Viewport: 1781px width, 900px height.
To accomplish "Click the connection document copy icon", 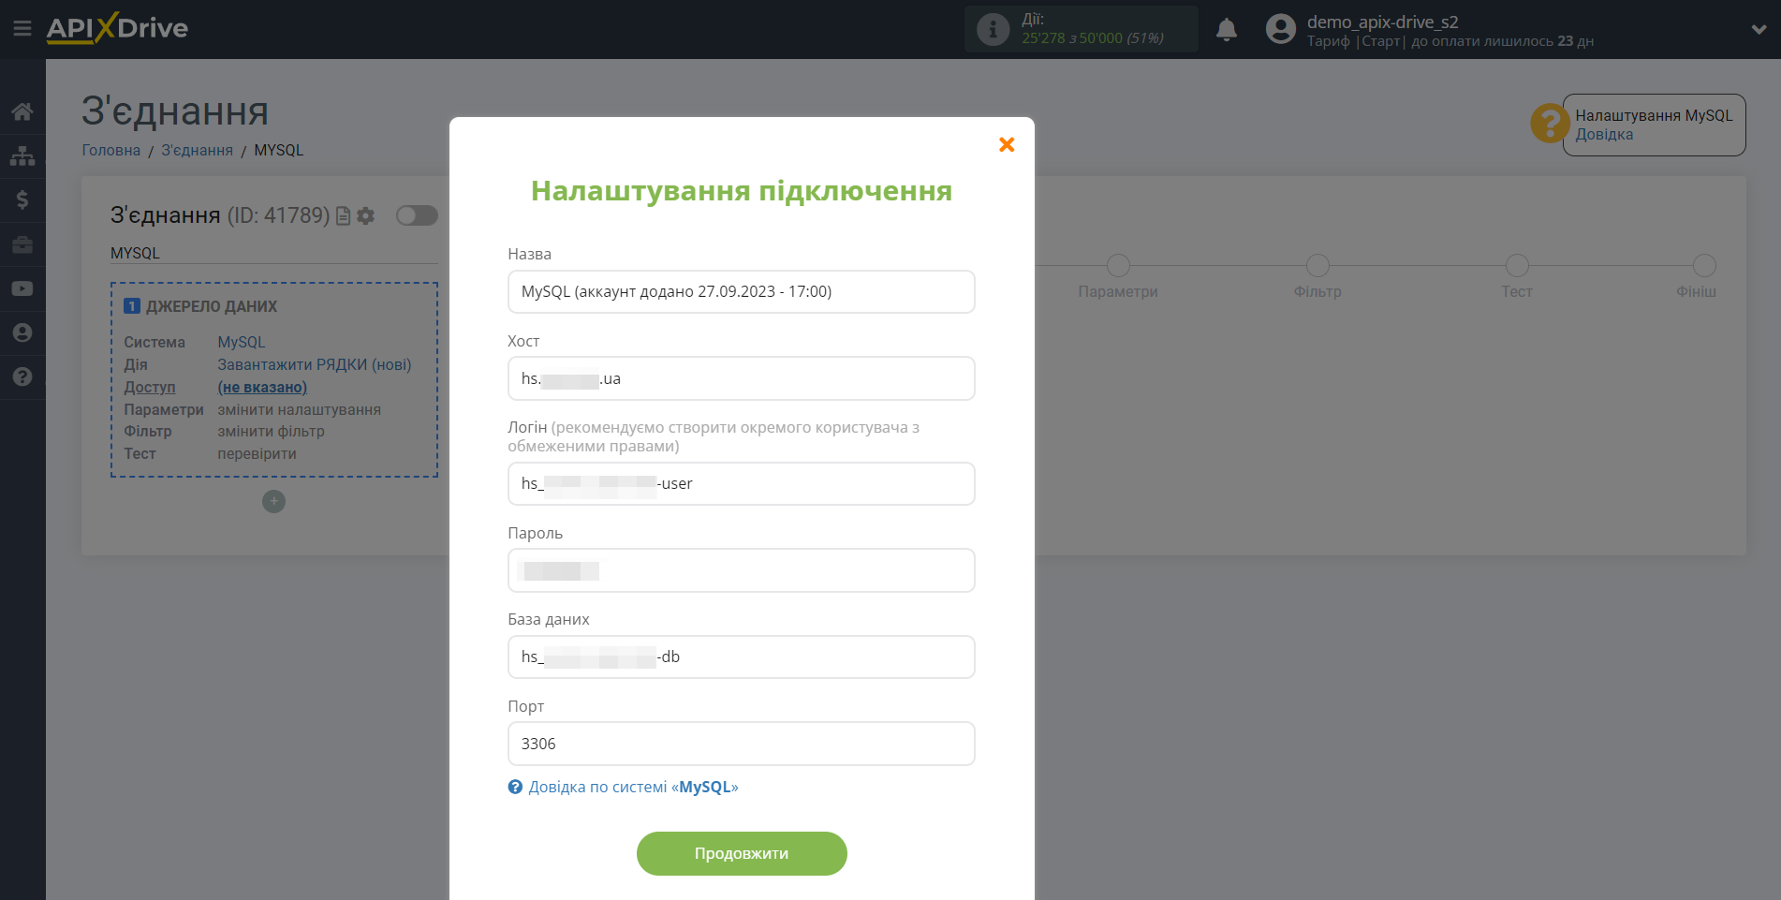I will (343, 216).
